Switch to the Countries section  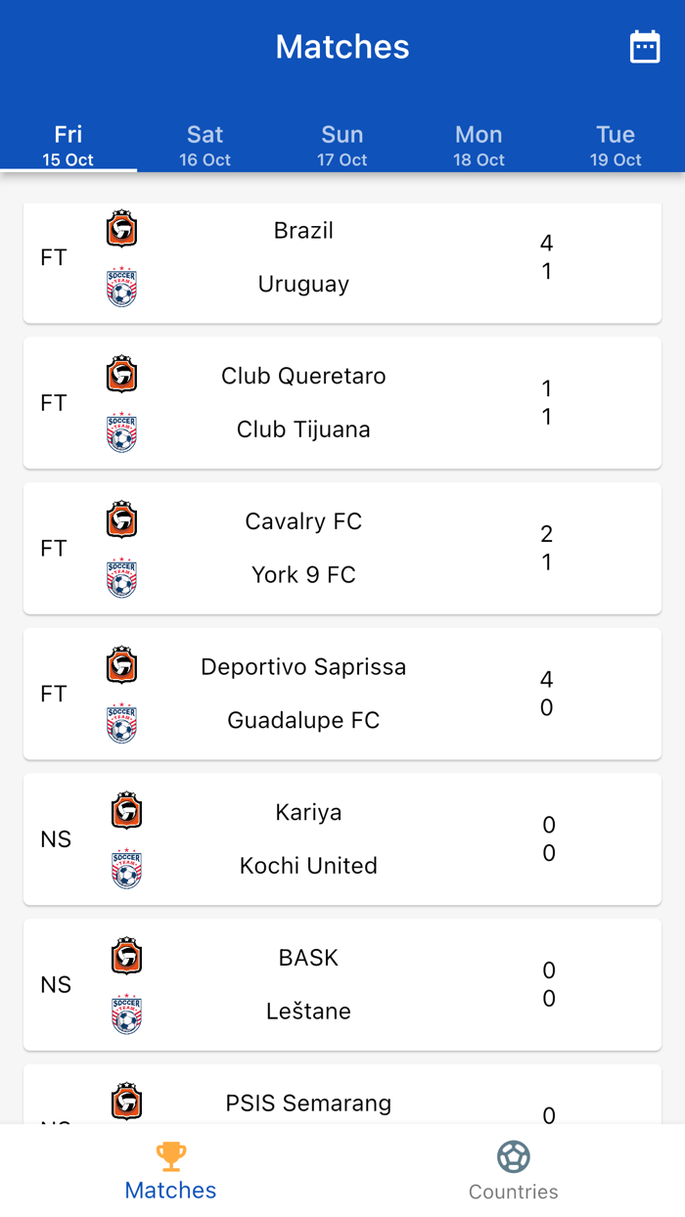tap(513, 1169)
